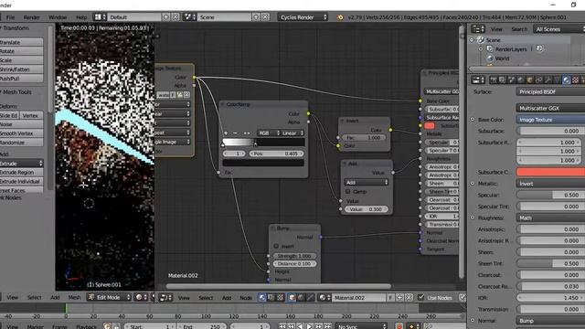Toggle fake user F button for Material.002
This screenshot has height=329, width=585.
pyautogui.click(x=390, y=297)
